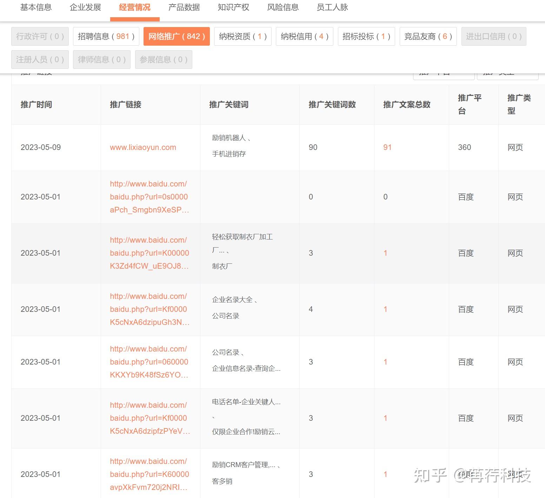Open baidu link with url=K60000
Image resolution: width=545 pixels, height=498 pixels.
click(149, 474)
